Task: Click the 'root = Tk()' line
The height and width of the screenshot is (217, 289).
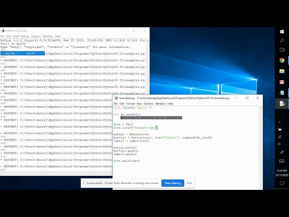Action: click(123, 124)
